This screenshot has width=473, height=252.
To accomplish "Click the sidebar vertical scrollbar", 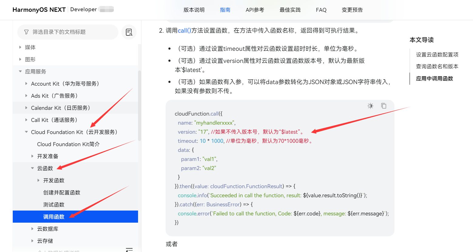I will tap(140, 106).
